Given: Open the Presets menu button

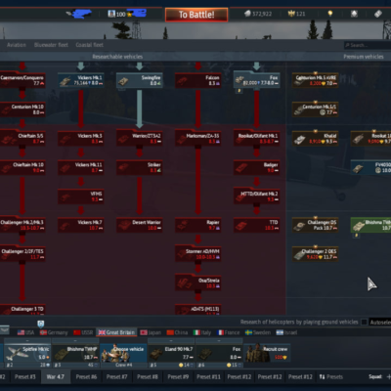Looking at the screenshot, I should pyautogui.click(x=331, y=377).
